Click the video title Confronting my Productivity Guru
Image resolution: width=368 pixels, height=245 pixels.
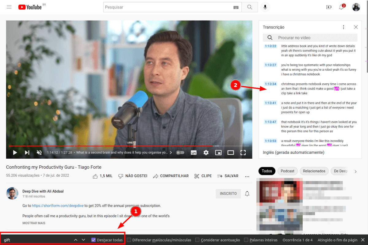point(54,167)
